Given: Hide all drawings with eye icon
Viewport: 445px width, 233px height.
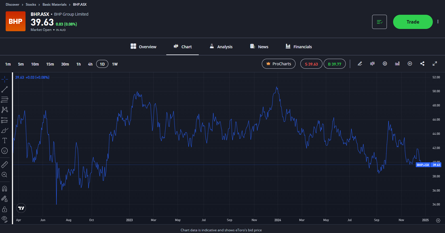Looking at the screenshot, I should [5, 219].
